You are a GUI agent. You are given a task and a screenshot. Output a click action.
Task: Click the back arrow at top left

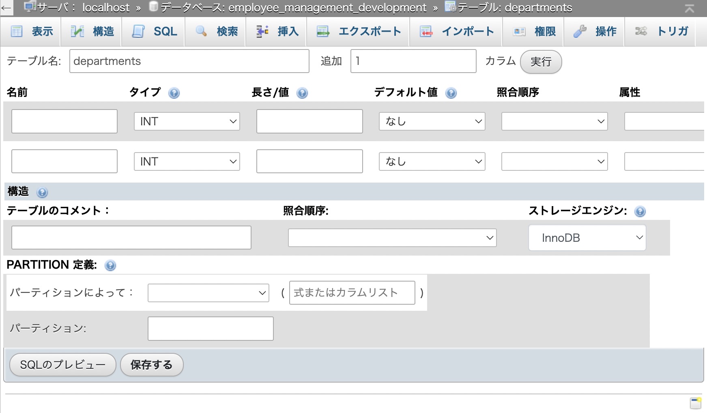click(x=6, y=8)
